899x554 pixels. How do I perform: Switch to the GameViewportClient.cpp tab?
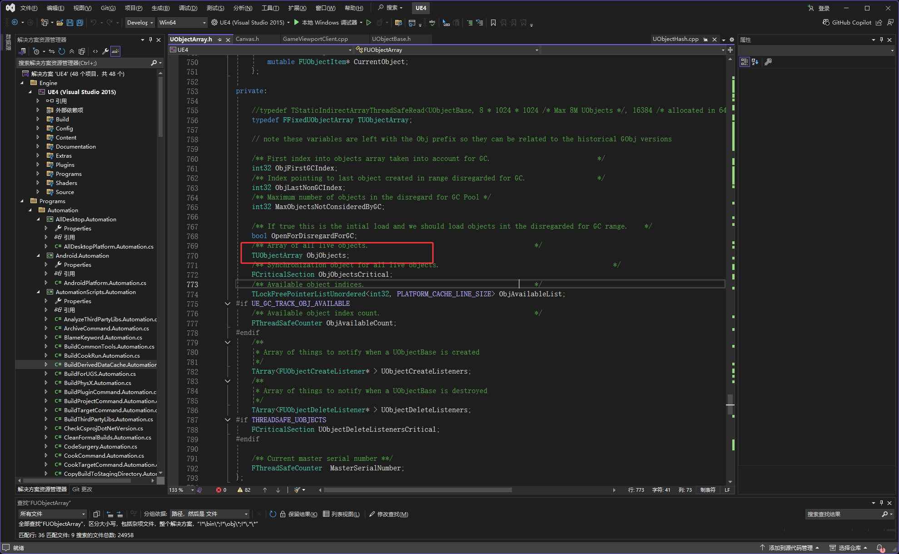315,39
